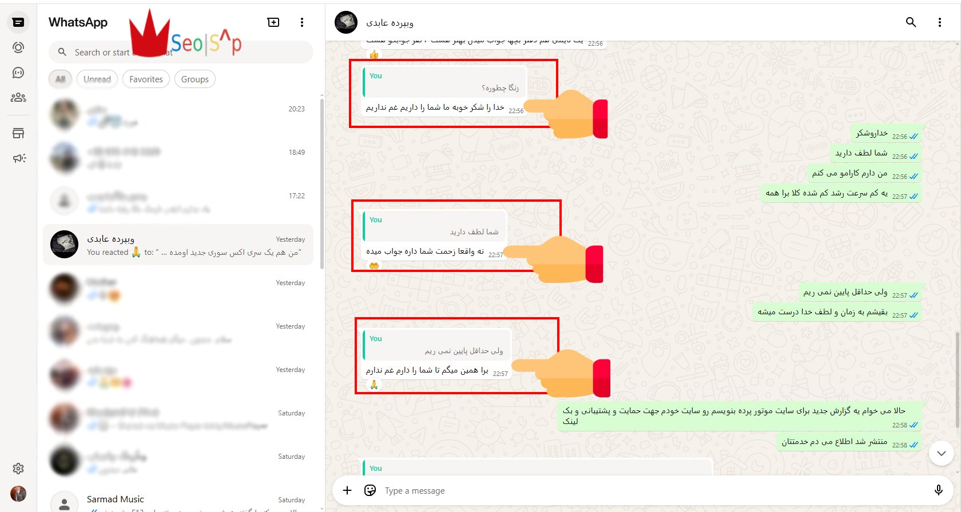Viewport: 961px width, 512px height.
Task: Select the All filter chip
Action: click(60, 79)
